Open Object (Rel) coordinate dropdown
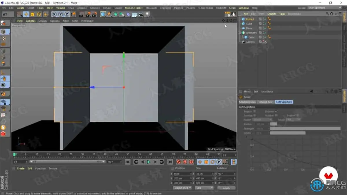Screen dimensions: 347x195 [182, 188]
